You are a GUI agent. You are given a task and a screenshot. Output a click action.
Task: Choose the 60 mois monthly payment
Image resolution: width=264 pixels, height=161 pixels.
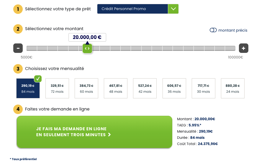click(86, 88)
